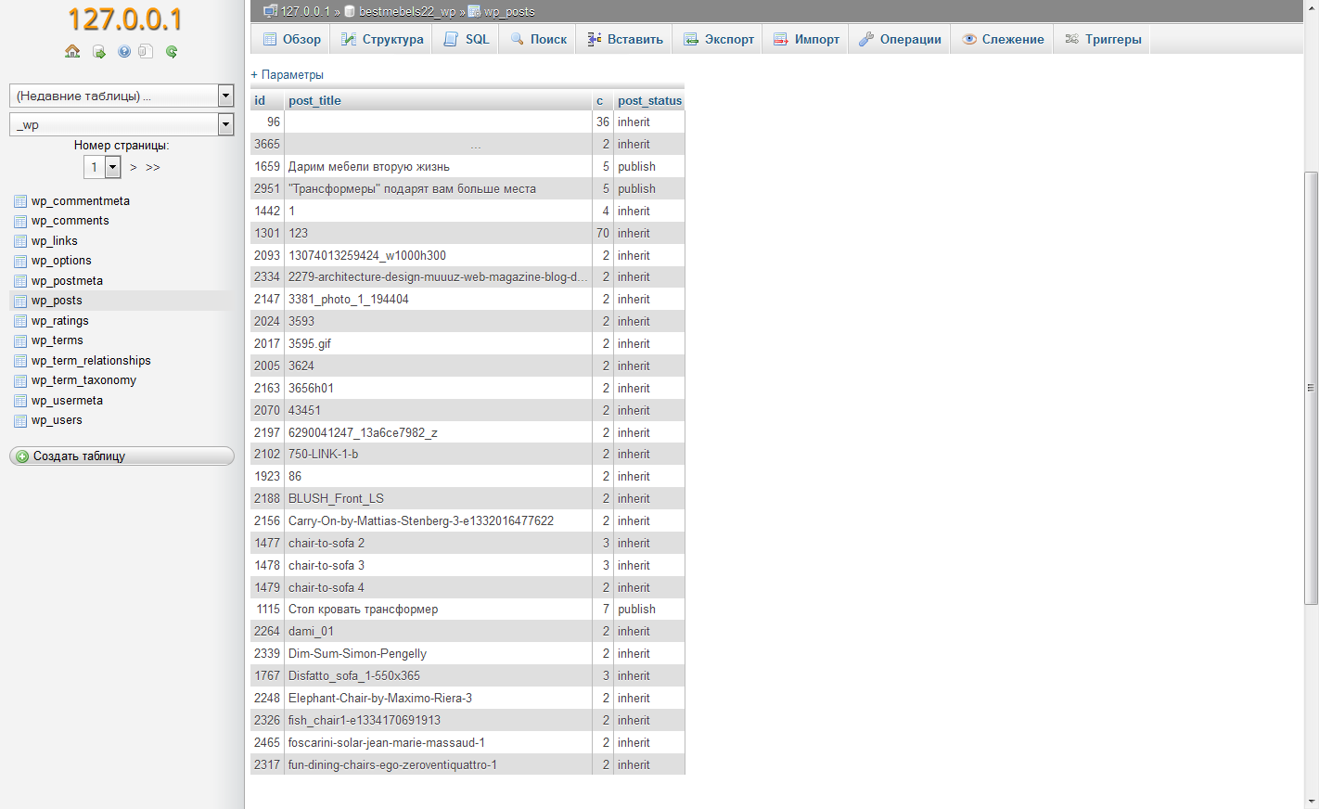The width and height of the screenshot is (1319, 809).
Task: Click the table icon beside wp_term_relationships
Action: tap(20, 361)
